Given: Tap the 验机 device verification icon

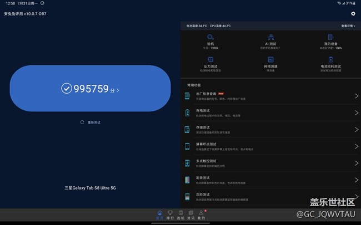Looking at the screenshot, I should click(210, 38).
